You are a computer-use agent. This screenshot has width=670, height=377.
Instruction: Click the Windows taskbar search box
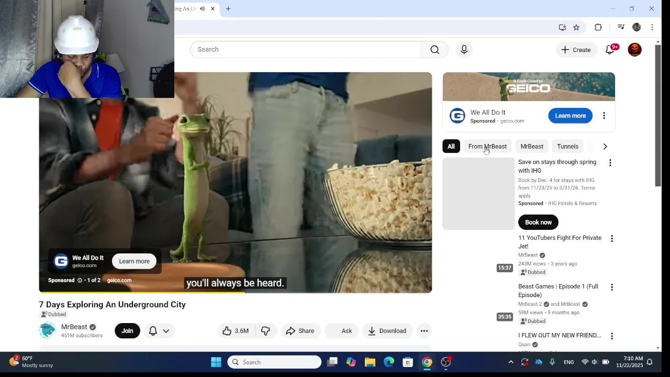tap(274, 362)
